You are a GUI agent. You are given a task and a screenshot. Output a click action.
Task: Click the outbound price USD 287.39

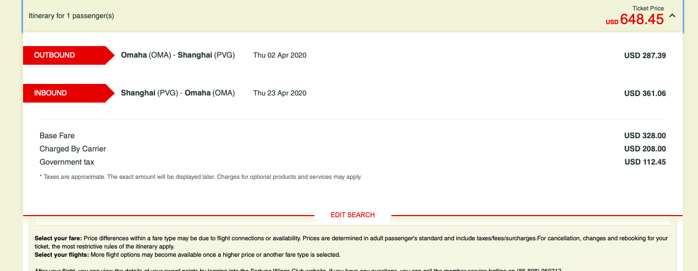pos(645,55)
